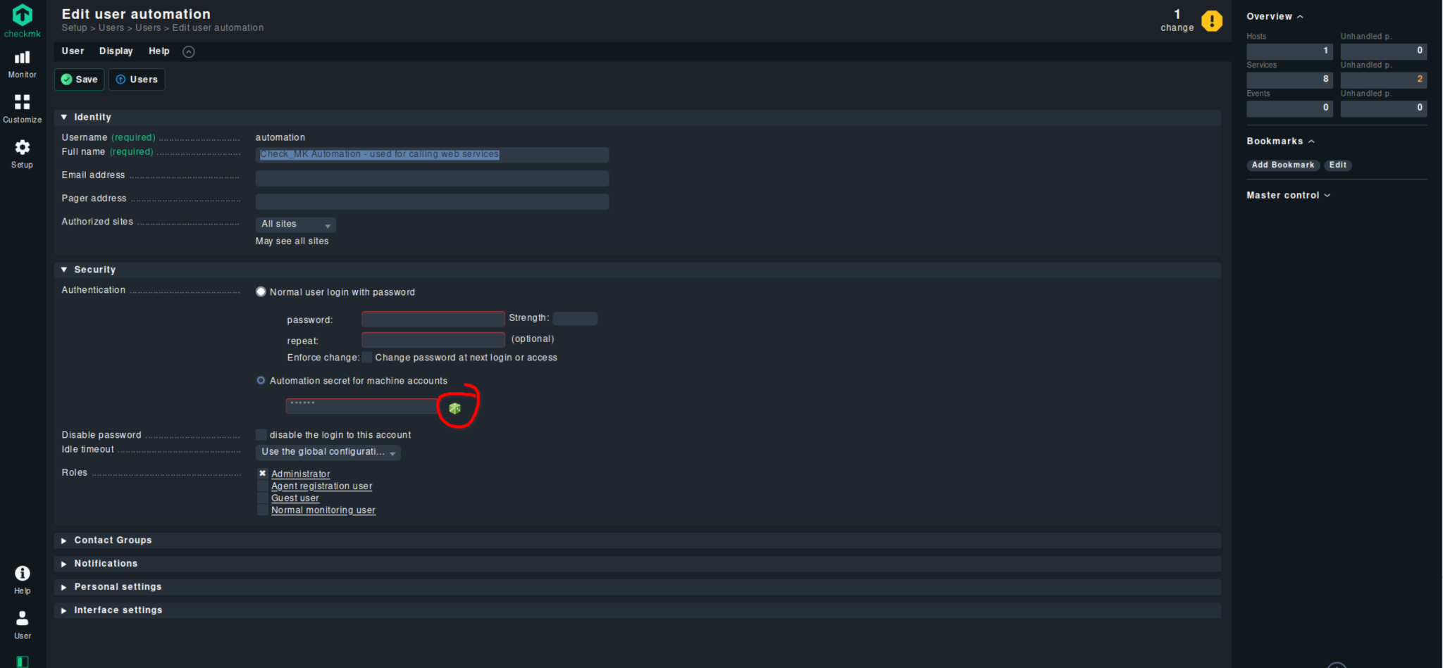Click the Save button
This screenshot has width=1443, height=668.
(79, 80)
